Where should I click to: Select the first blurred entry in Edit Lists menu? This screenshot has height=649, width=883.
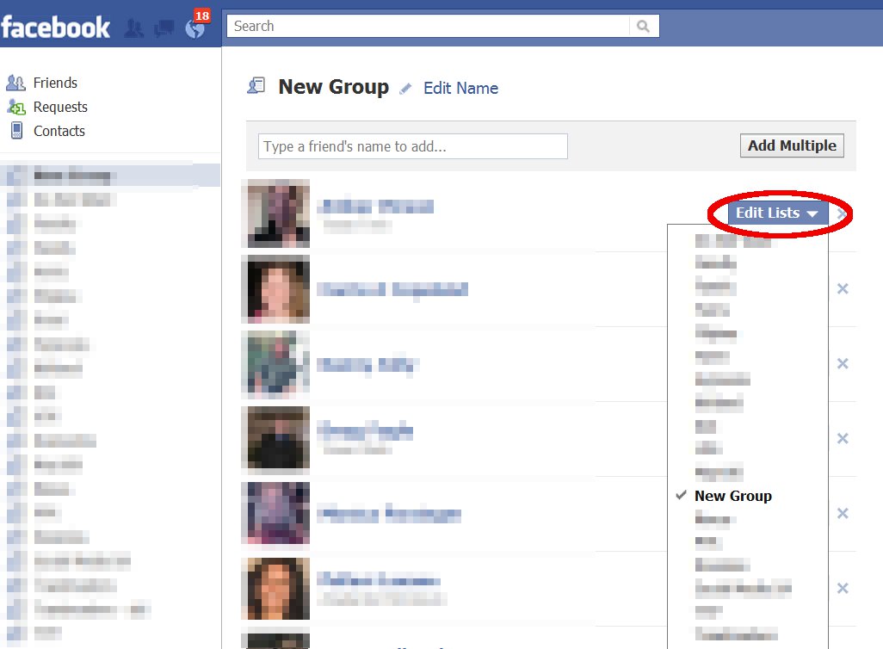[x=732, y=241]
